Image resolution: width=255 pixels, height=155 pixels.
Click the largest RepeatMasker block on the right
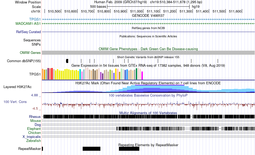(129, 149)
